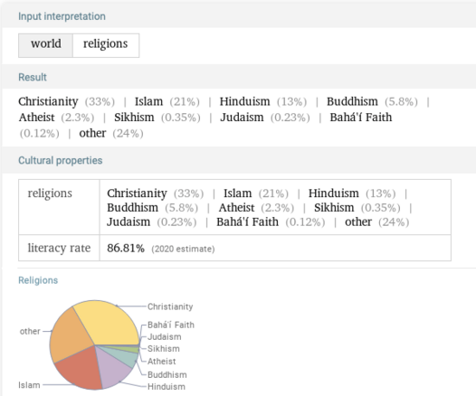Screen dimensions: 476x396
Task: Click the 'literacy rate' table row label
Action: coord(59,248)
